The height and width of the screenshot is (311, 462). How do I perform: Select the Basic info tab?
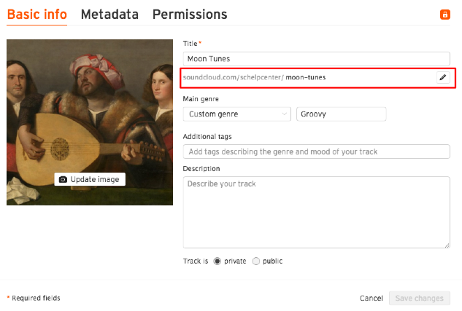pyautogui.click(x=36, y=15)
